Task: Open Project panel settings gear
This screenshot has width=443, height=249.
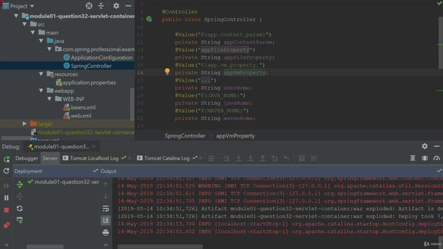Action: click(116, 6)
